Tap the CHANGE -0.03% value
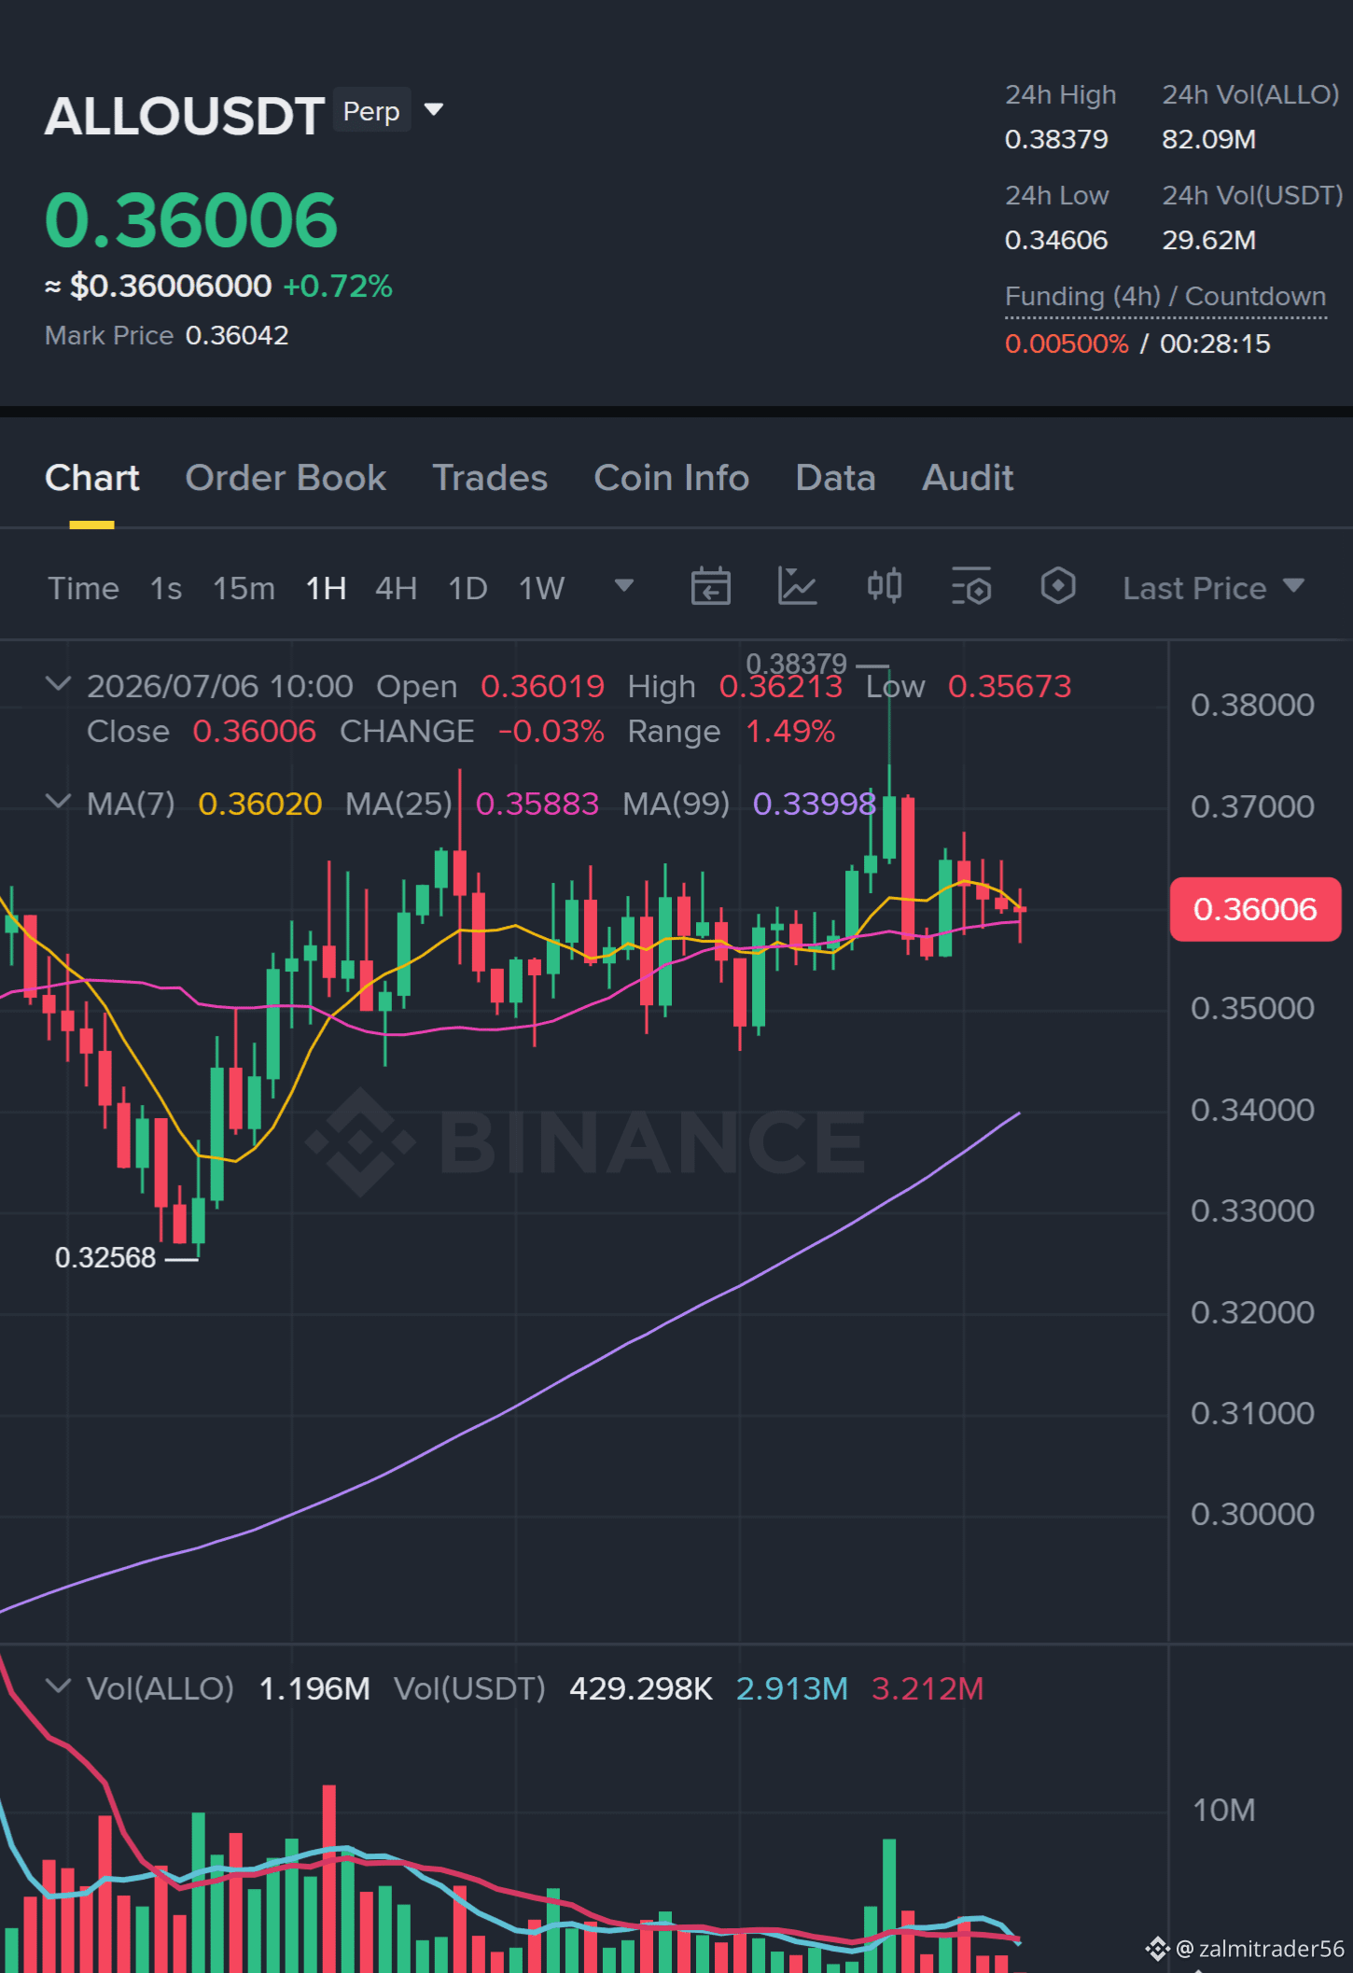This screenshot has width=1353, height=1973. pos(551,731)
